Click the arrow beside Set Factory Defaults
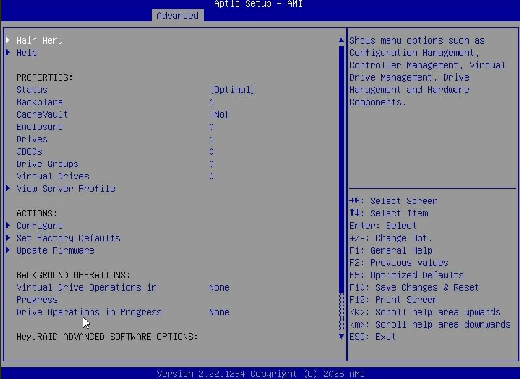Image resolution: width=520 pixels, height=379 pixels. coord(8,238)
